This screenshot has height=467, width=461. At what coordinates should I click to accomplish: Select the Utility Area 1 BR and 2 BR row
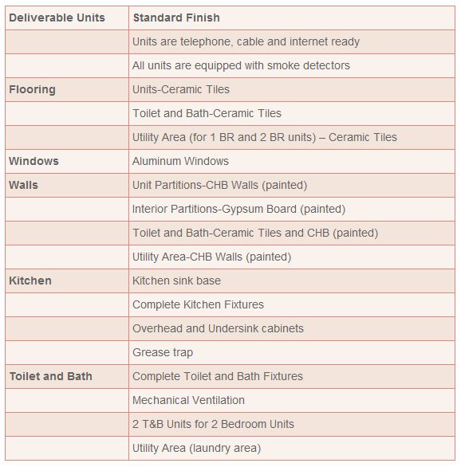coord(230,137)
